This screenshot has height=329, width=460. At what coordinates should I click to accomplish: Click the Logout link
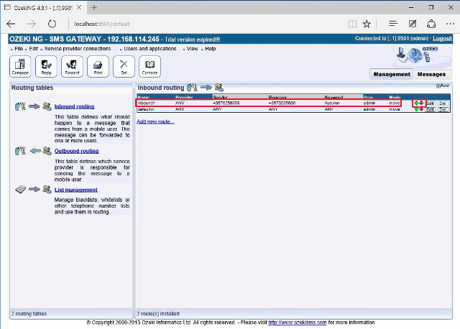point(442,38)
